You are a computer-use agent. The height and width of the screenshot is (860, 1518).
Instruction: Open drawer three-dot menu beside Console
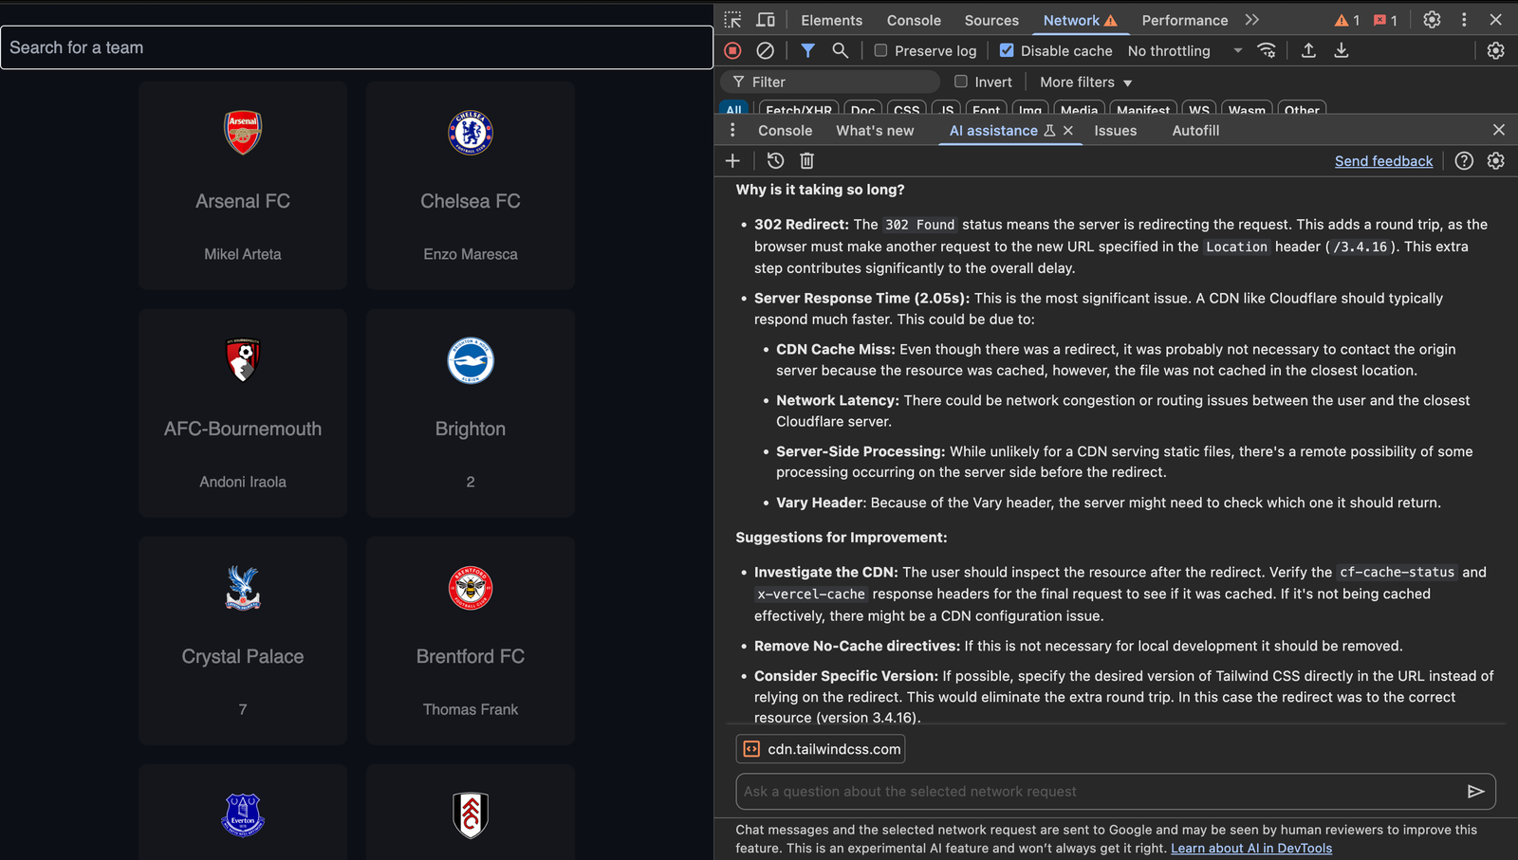click(x=732, y=130)
